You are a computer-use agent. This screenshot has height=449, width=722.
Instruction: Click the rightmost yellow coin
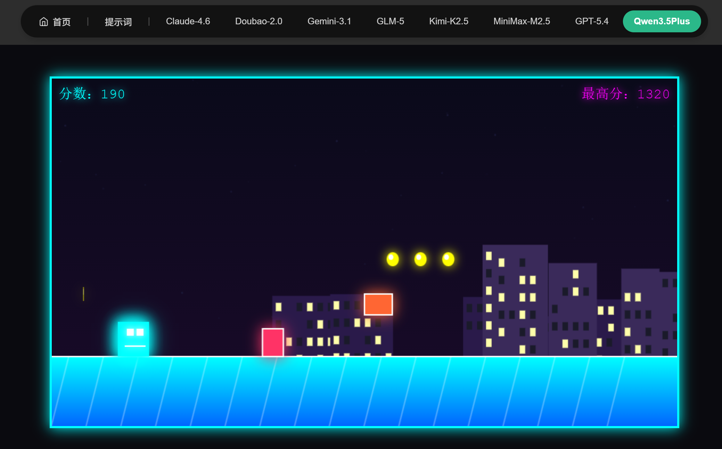[x=448, y=259]
